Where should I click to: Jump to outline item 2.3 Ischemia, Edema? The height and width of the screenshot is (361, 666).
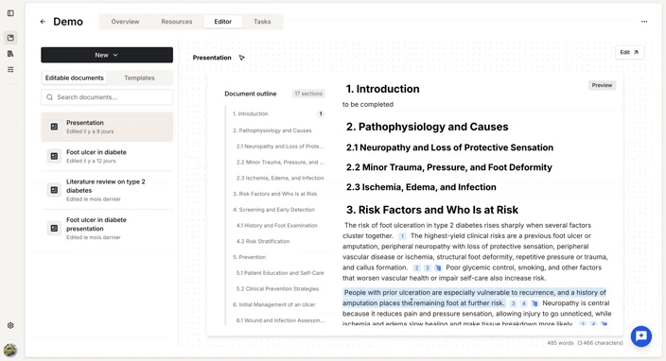(280, 179)
